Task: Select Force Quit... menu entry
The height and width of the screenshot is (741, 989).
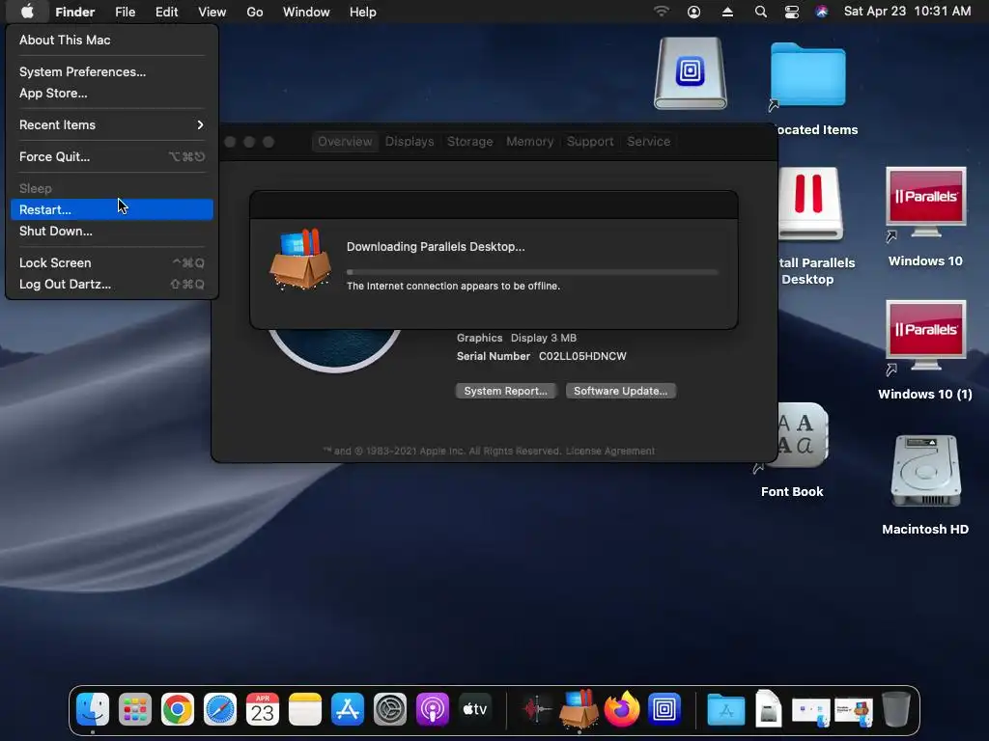Action: click(112, 157)
